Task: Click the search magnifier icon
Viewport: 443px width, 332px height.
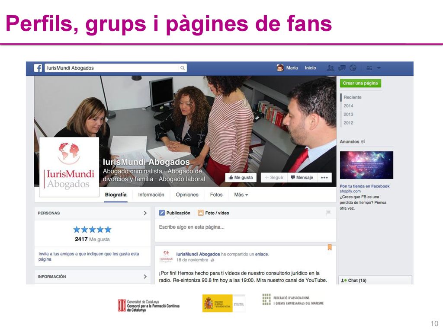Action: coord(183,68)
